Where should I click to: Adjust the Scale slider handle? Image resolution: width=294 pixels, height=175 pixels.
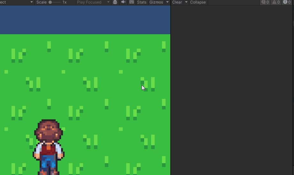50,2
